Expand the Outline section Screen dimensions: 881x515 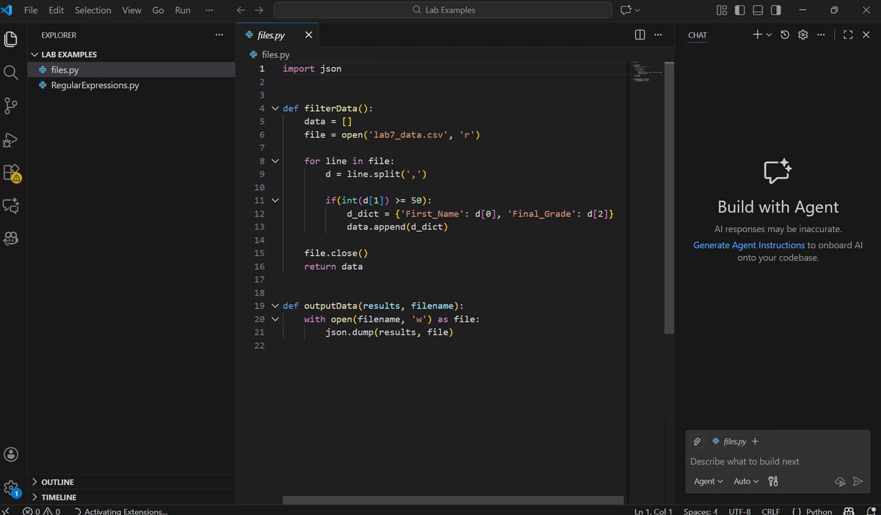coord(56,481)
